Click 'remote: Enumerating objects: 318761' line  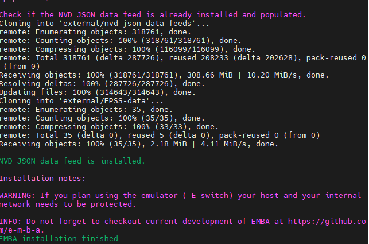click(x=95, y=32)
